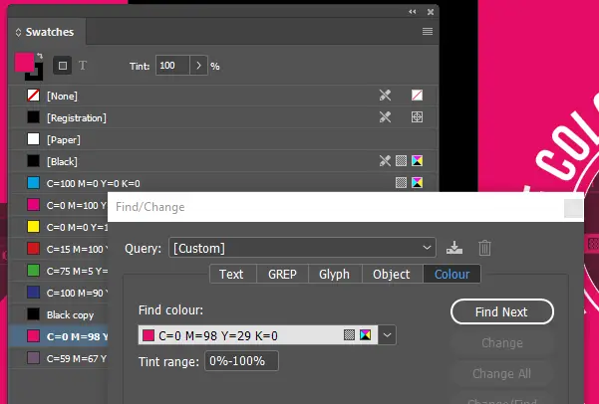Click CMYK mode icon on Black swatch

point(418,161)
